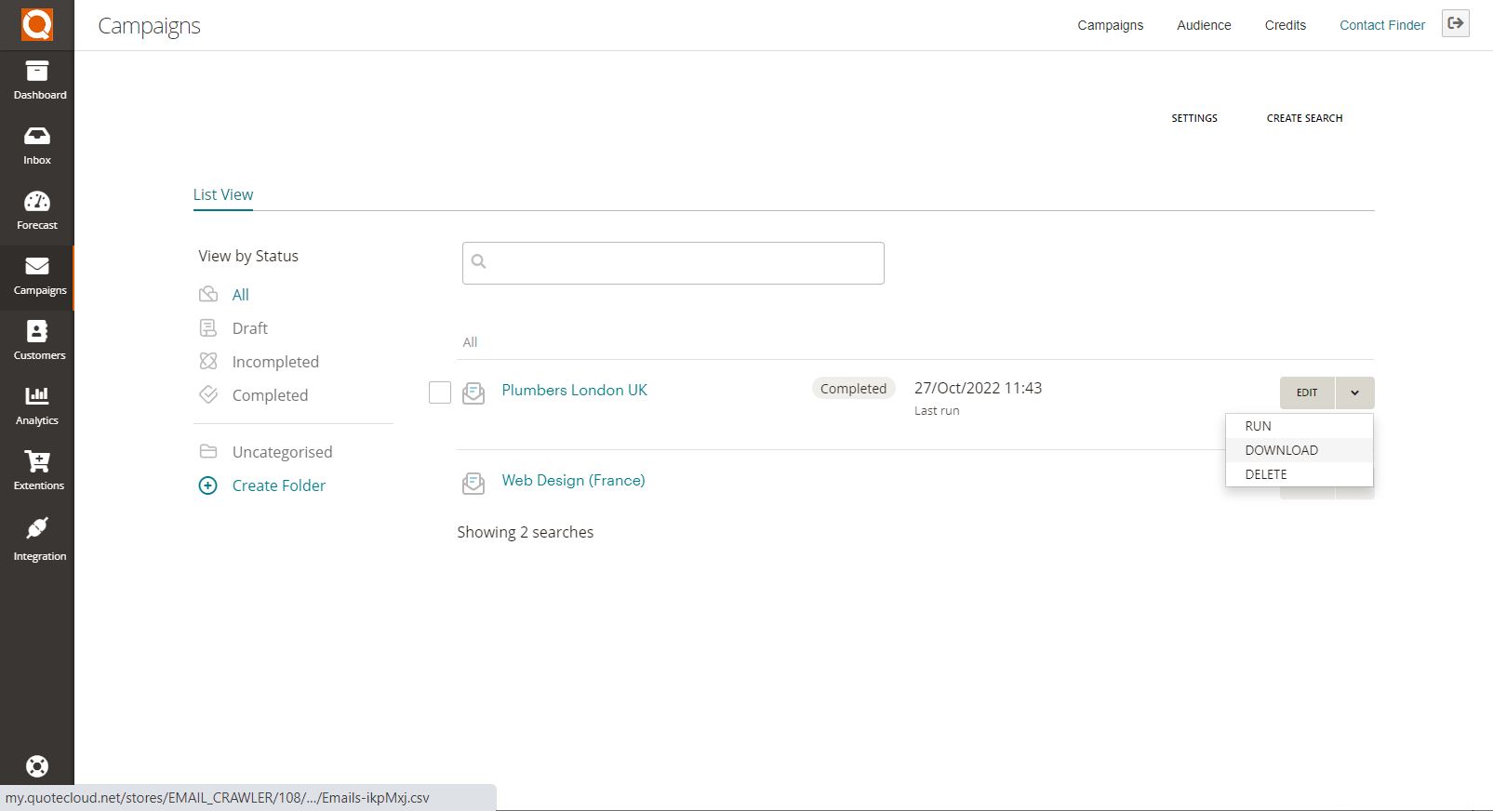Open Contact Finder in the top navigation
Image resolution: width=1493 pixels, height=811 pixels.
1382,25
